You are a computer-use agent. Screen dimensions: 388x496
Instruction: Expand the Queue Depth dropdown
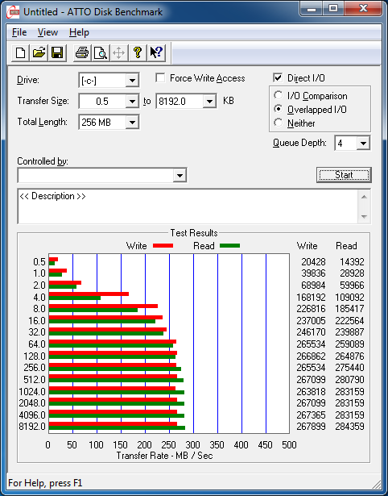click(x=363, y=144)
